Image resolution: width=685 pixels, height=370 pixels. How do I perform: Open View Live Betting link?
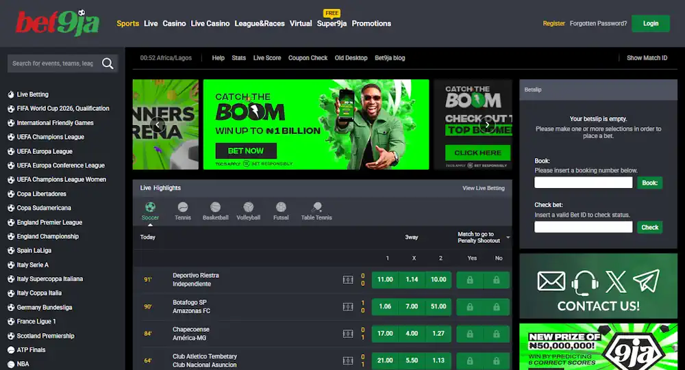click(x=484, y=188)
